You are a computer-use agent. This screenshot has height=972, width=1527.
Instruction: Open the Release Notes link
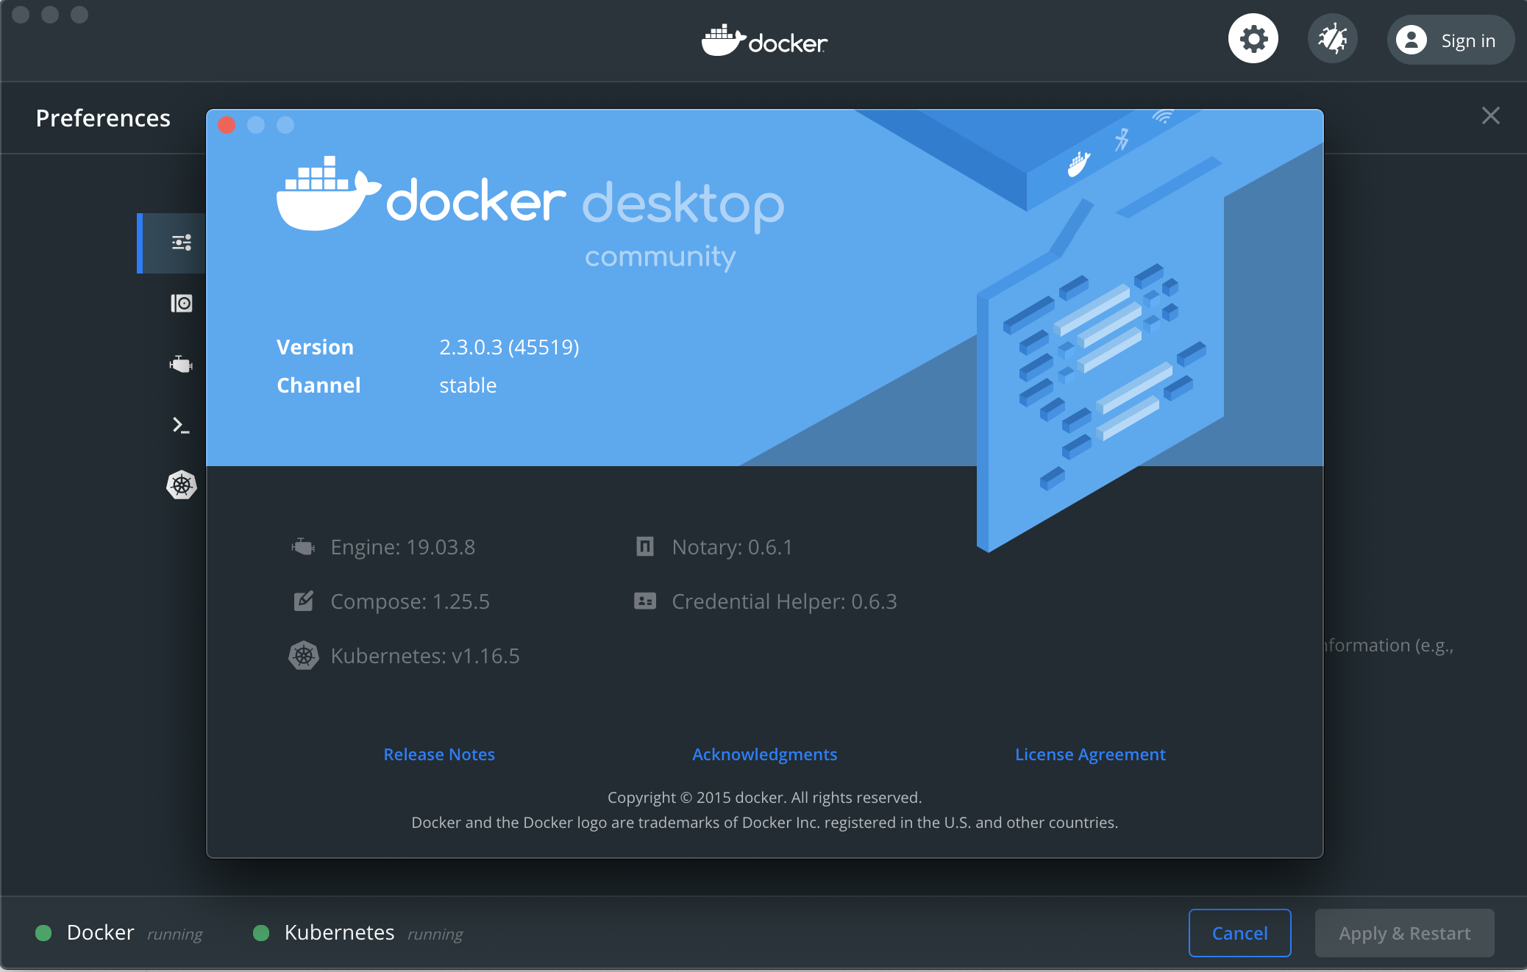point(438,754)
